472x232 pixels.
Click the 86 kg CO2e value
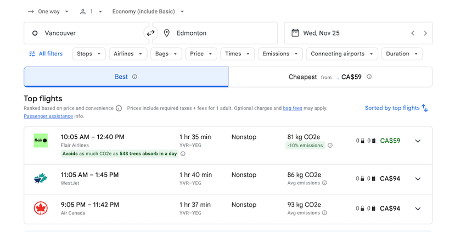304,175
